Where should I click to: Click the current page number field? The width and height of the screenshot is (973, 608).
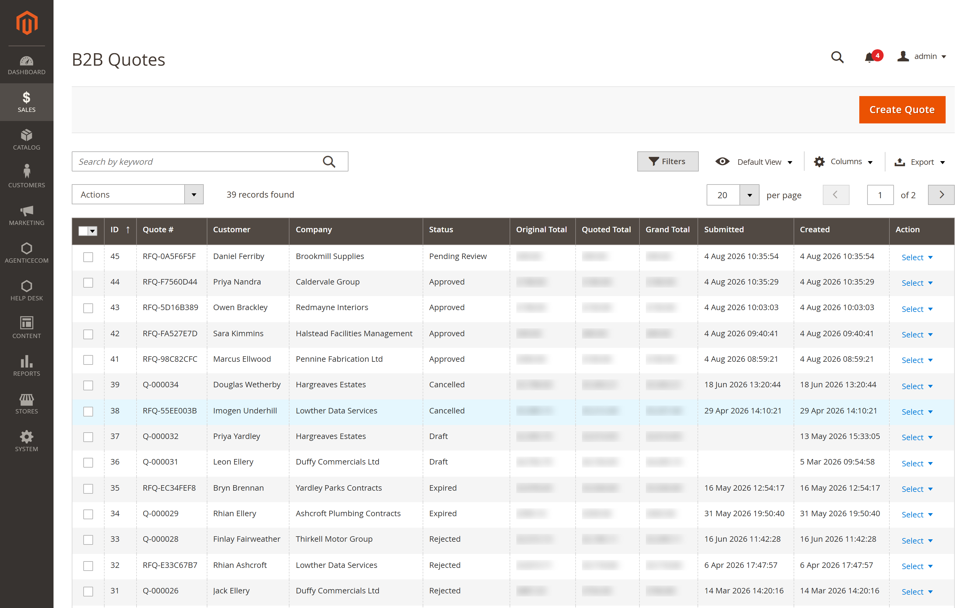tap(880, 195)
